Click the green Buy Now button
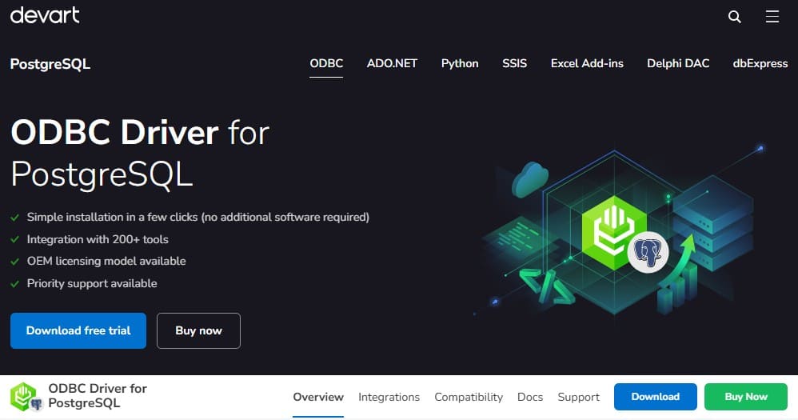 746,397
